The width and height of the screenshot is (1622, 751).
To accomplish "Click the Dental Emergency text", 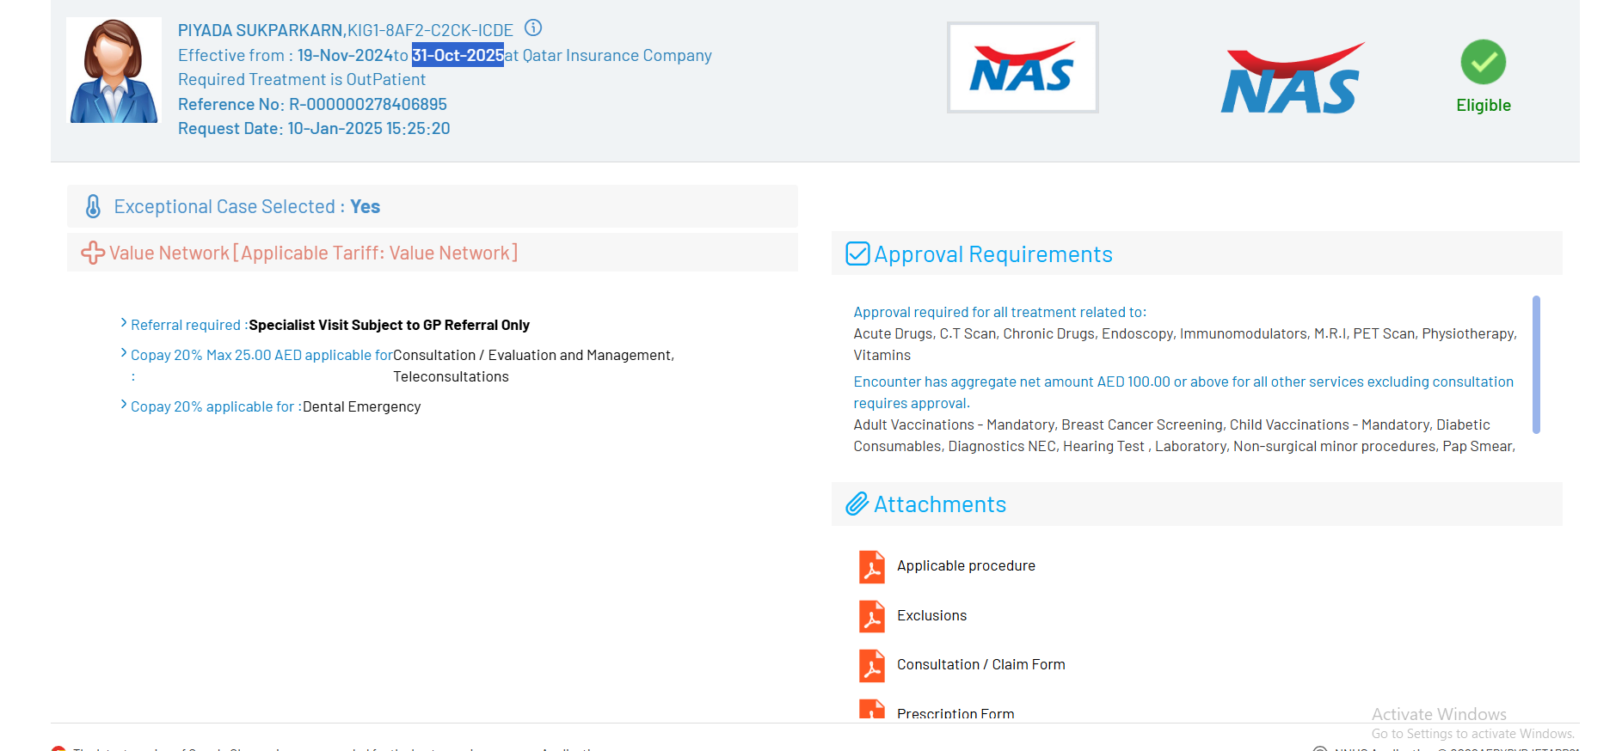I will click(x=362, y=406).
